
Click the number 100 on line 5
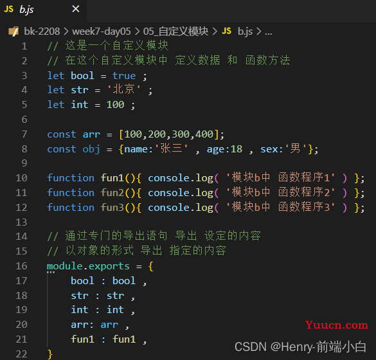pos(115,105)
